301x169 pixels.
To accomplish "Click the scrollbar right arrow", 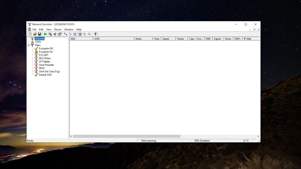I will pos(258,136).
